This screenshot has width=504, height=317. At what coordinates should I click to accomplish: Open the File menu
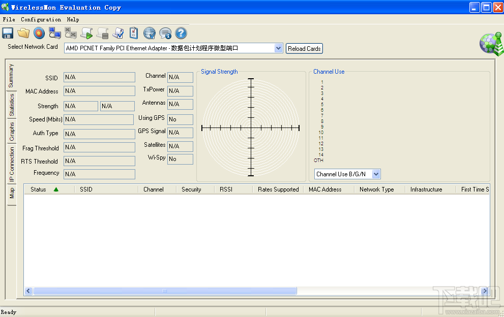click(x=9, y=19)
